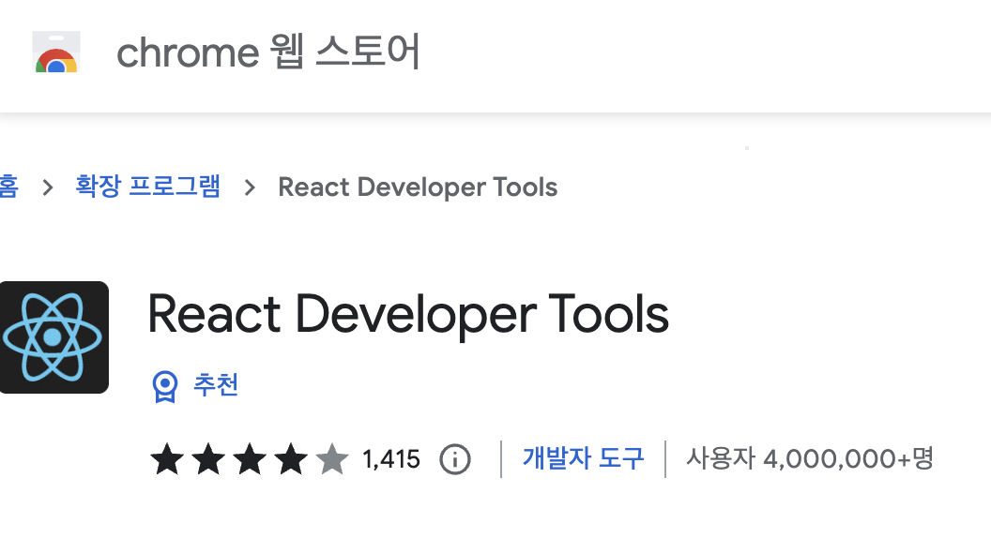
Task: Open the 개발자 도구 category link
Action: [x=583, y=458]
